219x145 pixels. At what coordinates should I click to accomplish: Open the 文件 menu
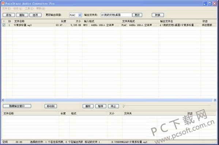pos(6,9)
